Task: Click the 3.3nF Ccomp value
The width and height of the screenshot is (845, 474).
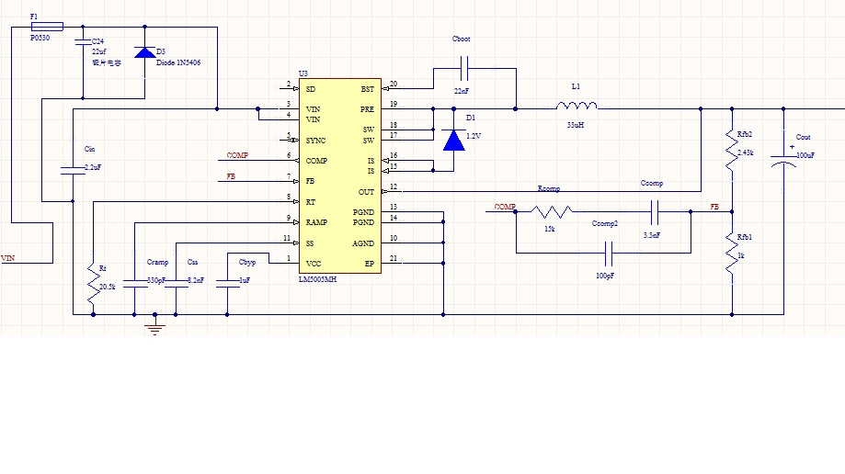Action: click(x=652, y=235)
